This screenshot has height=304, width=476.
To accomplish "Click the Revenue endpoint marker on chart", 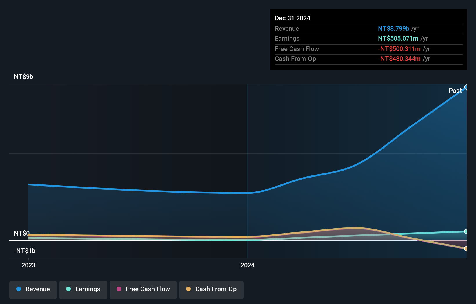I will click(466, 87).
